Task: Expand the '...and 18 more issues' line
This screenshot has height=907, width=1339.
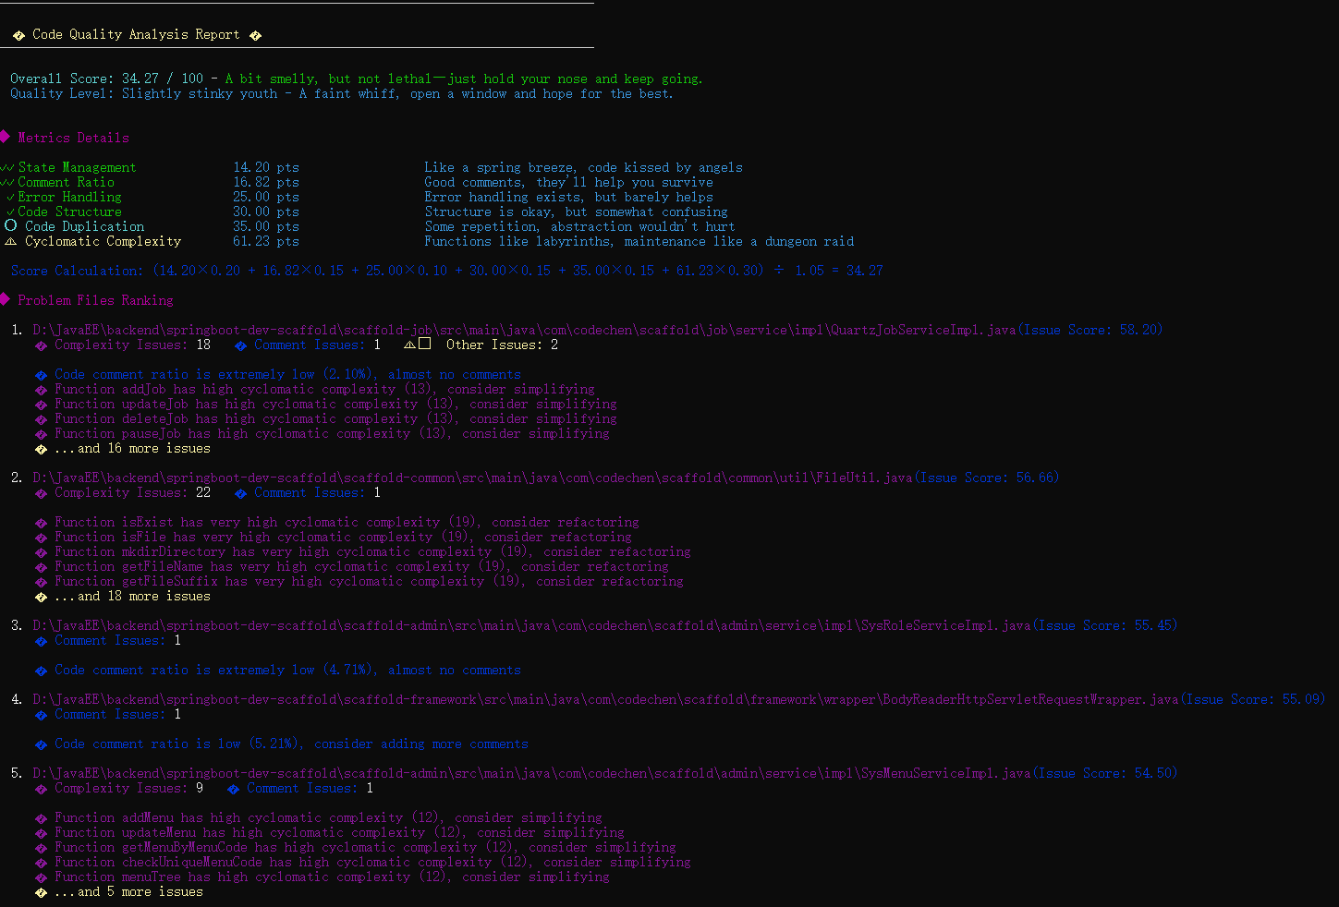Action: (x=132, y=597)
